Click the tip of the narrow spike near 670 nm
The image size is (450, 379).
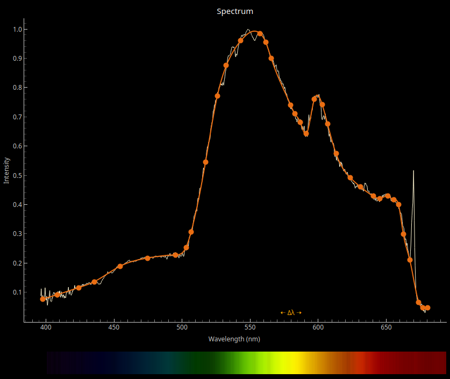coord(413,171)
